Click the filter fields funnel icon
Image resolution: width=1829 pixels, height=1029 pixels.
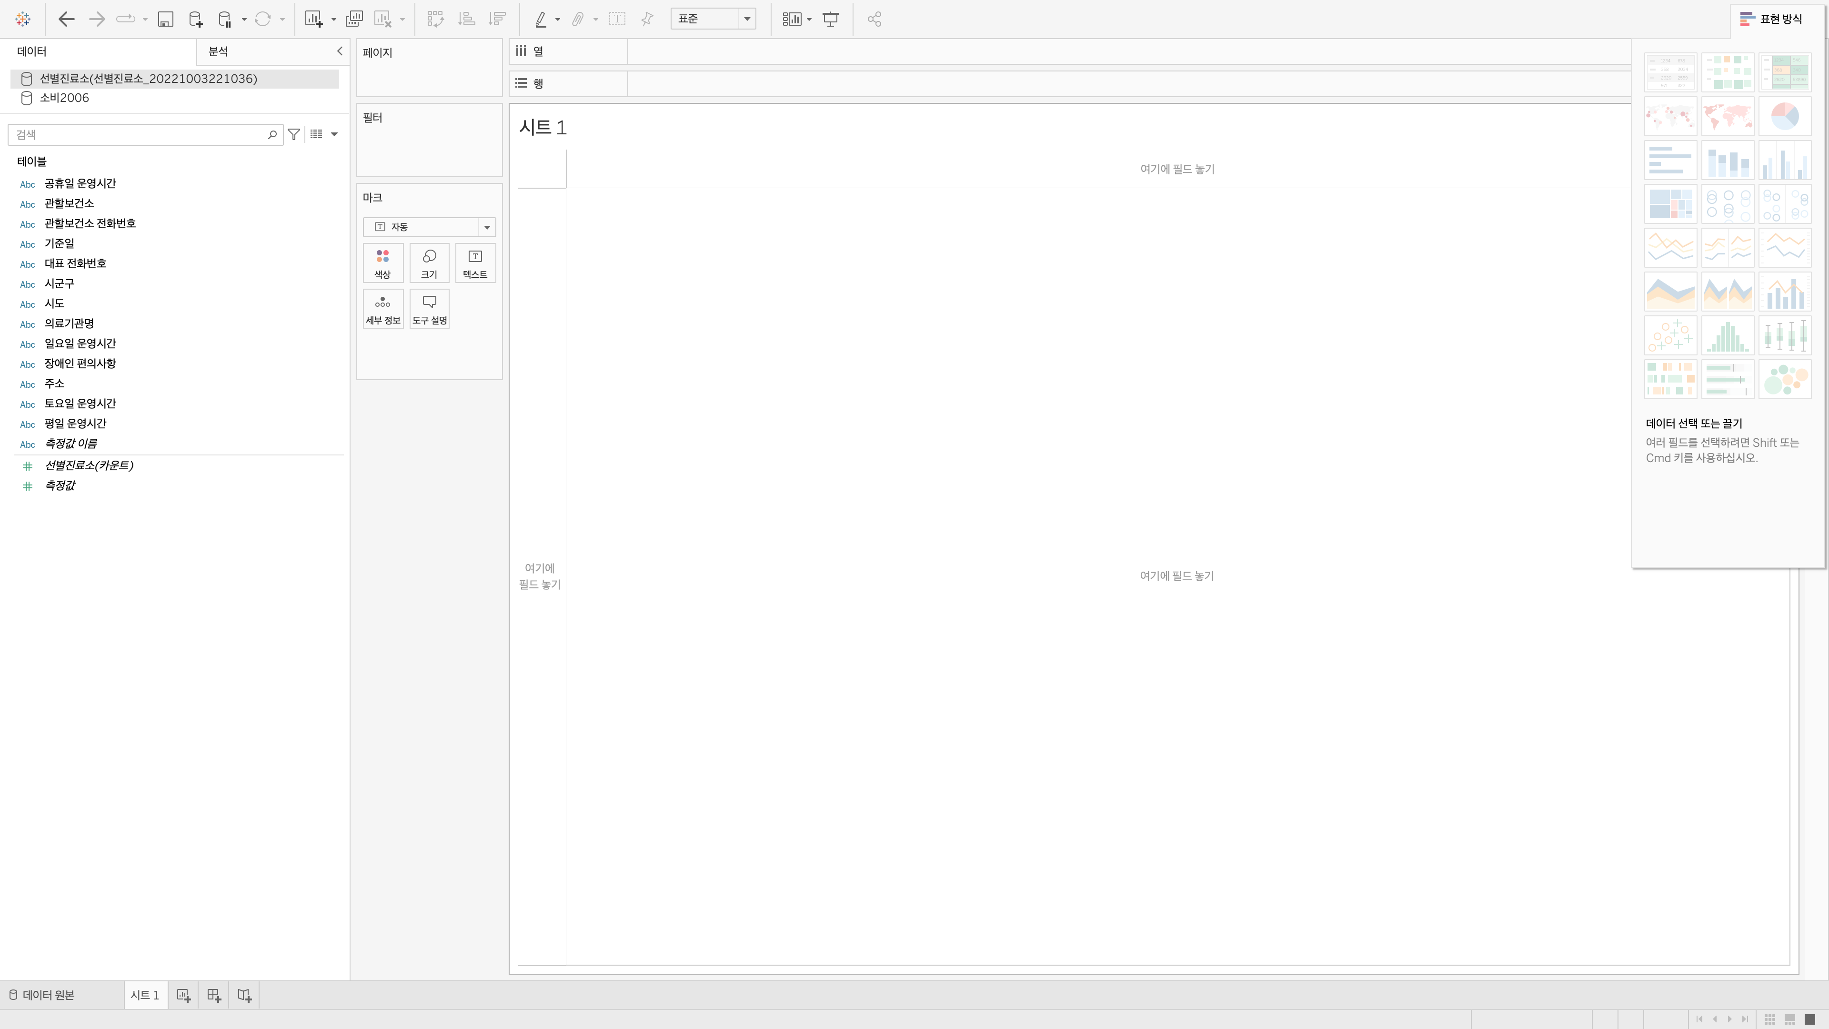tap(294, 134)
